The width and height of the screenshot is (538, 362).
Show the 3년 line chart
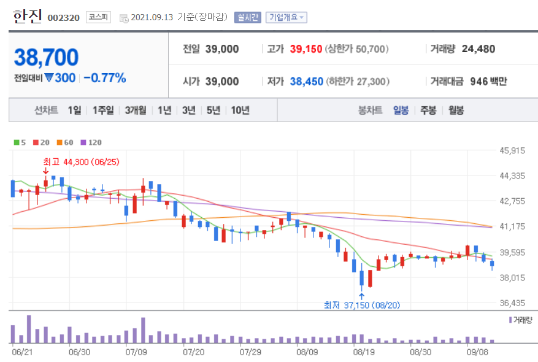[189, 110]
